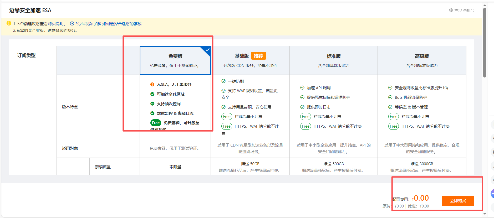This screenshot has height=218, width=494.
Task: Click the Free badge beside 高级版 拦截流量不计费
Action: point(394,117)
